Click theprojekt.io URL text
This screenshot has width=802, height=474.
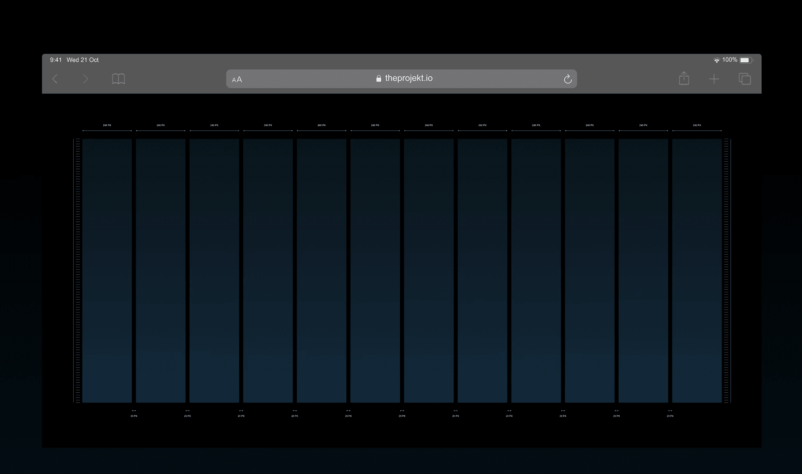click(409, 78)
